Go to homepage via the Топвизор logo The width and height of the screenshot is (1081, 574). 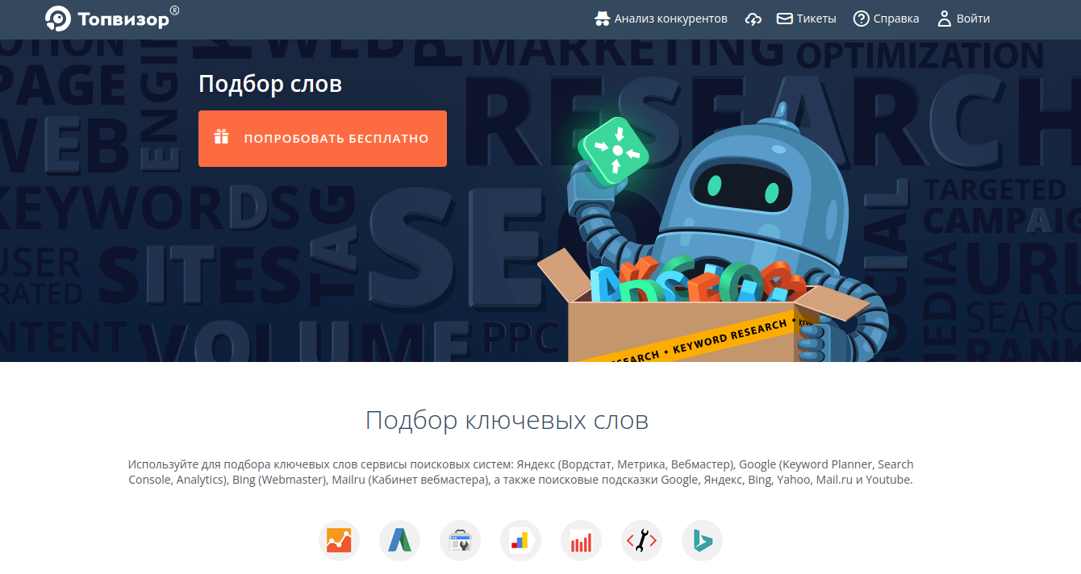click(112, 19)
